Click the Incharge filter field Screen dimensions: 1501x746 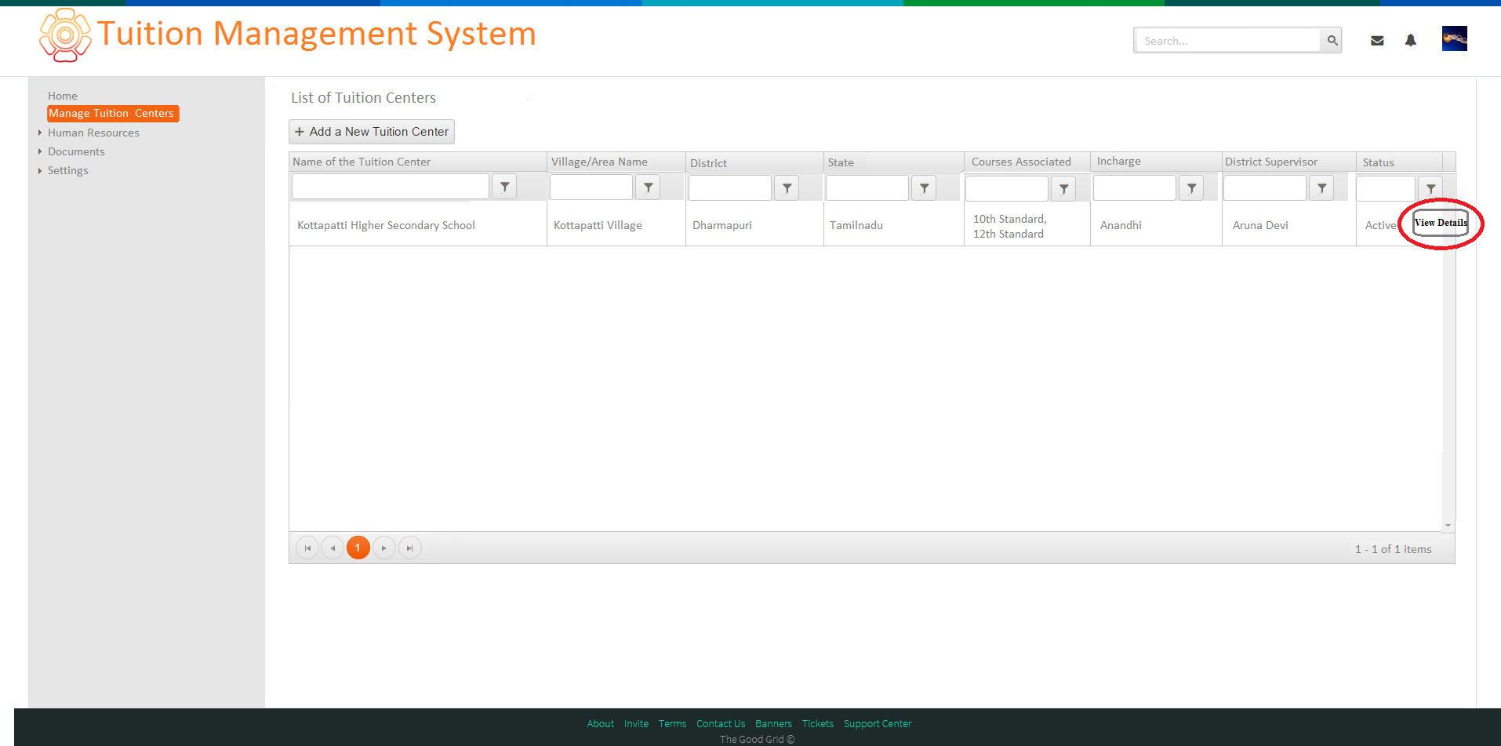coord(1135,188)
